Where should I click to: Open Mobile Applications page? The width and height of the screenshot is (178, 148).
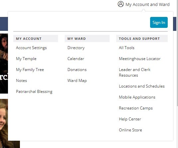[137, 97]
